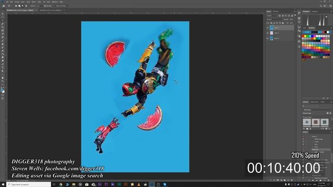The height and width of the screenshot is (187, 333).
Task: Switch to the Adjustments tab
Action: pos(314,102)
